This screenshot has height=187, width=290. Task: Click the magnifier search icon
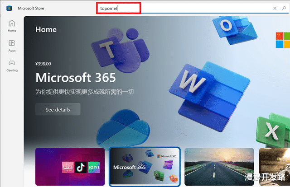284,8
